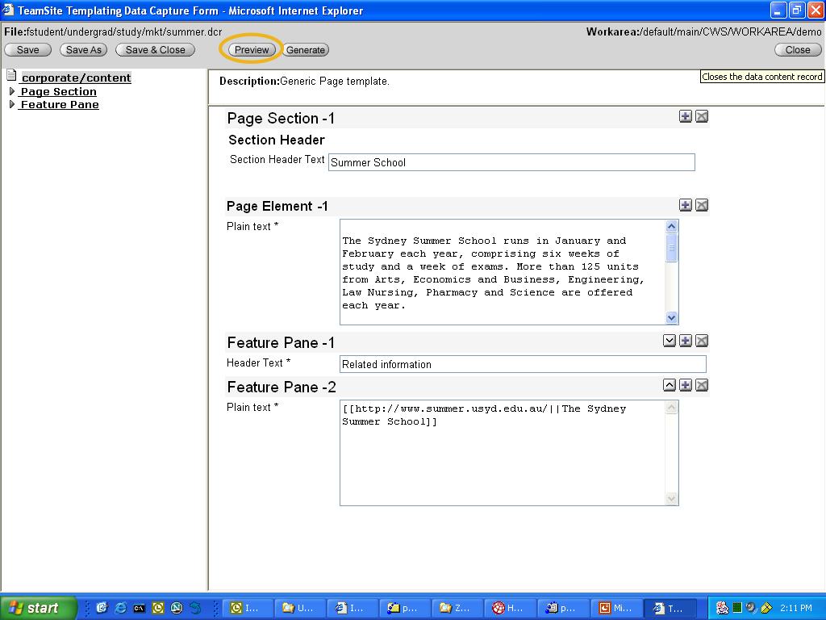The height and width of the screenshot is (620, 826).
Task: Click the grey disc system tray icon
Action: point(752,608)
